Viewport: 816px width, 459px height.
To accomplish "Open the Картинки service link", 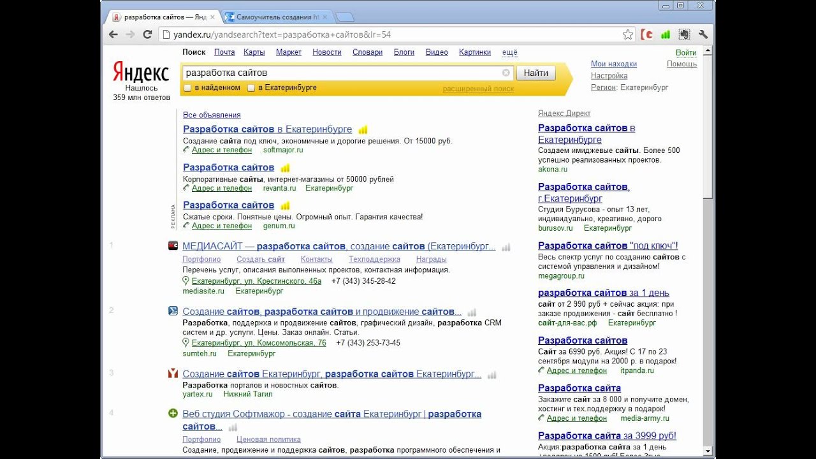I will tap(475, 52).
